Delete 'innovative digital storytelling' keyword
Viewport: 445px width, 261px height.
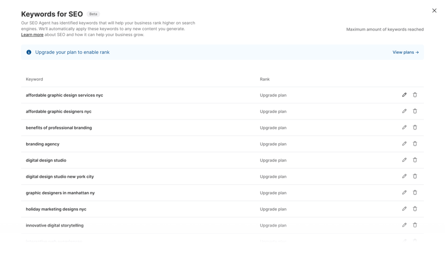pos(415,225)
